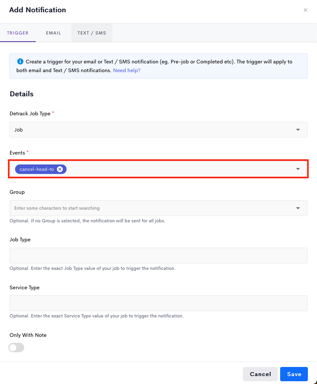Focus the Job Type input field
Image resolution: width=317 pixels, height=384 pixels.
(x=158, y=256)
